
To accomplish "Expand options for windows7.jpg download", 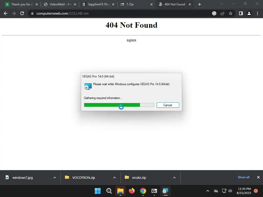I will (55, 178).
